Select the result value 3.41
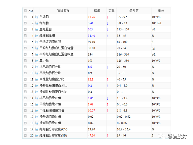 pyautogui.click(x=91, y=23)
